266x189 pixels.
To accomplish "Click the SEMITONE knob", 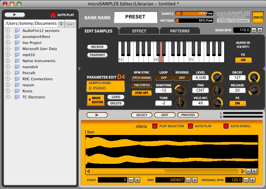I will click(x=180, y=90).
